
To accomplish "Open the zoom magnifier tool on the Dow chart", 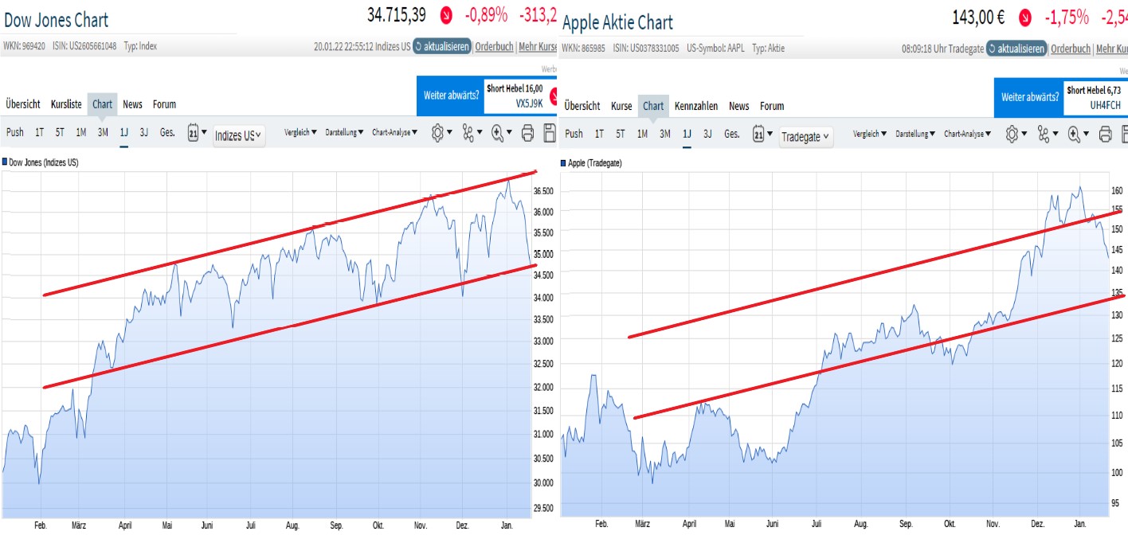I will (x=498, y=134).
